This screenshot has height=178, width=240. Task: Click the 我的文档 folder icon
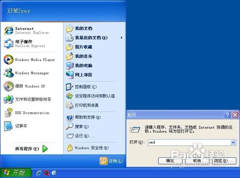pyautogui.click(x=70, y=28)
